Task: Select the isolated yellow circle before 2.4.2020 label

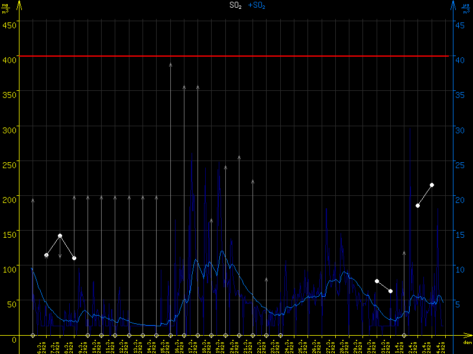Action: [x=404, y=335]
